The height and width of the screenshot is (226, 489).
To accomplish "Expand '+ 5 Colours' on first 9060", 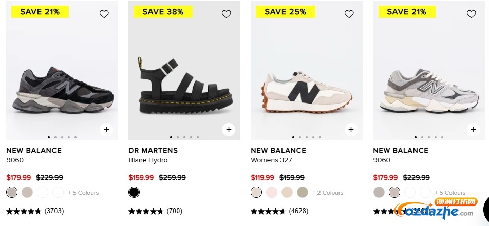I will tap(83, 193).
